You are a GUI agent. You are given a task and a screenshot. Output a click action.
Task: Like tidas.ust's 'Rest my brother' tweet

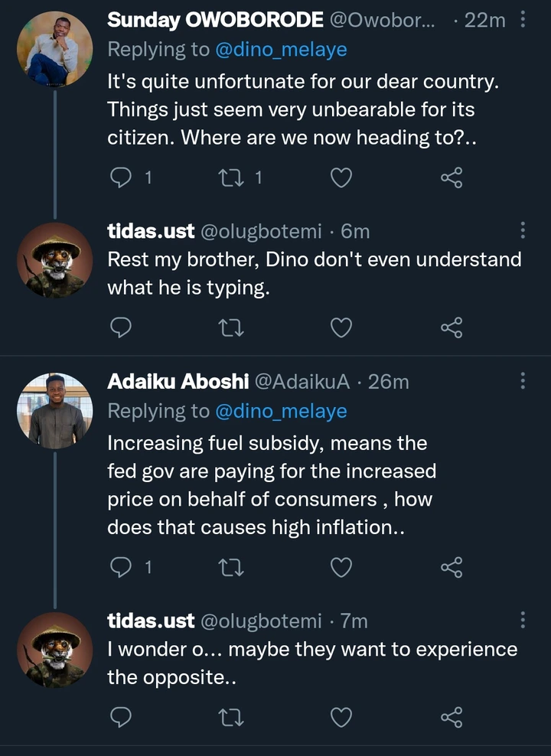pos(341,328)
